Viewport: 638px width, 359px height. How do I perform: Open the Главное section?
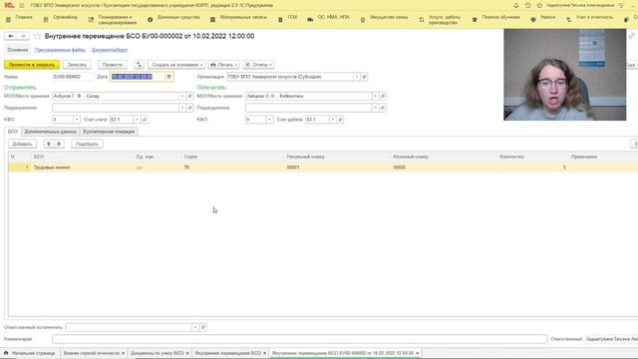click(x=24, y=18)
